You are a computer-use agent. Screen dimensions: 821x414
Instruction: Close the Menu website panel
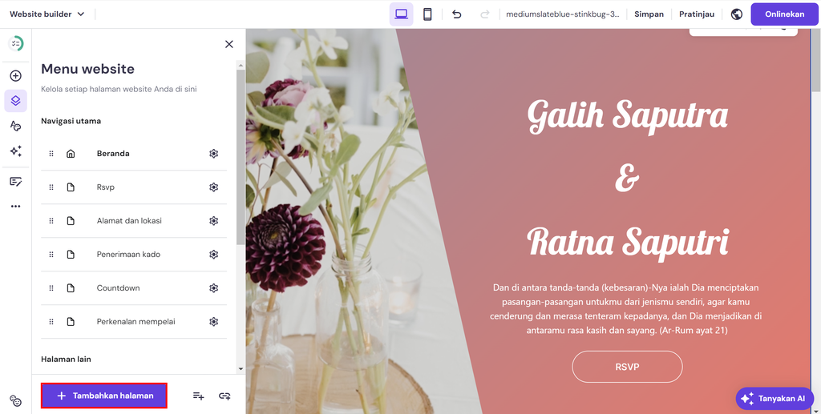coord(229,44)
